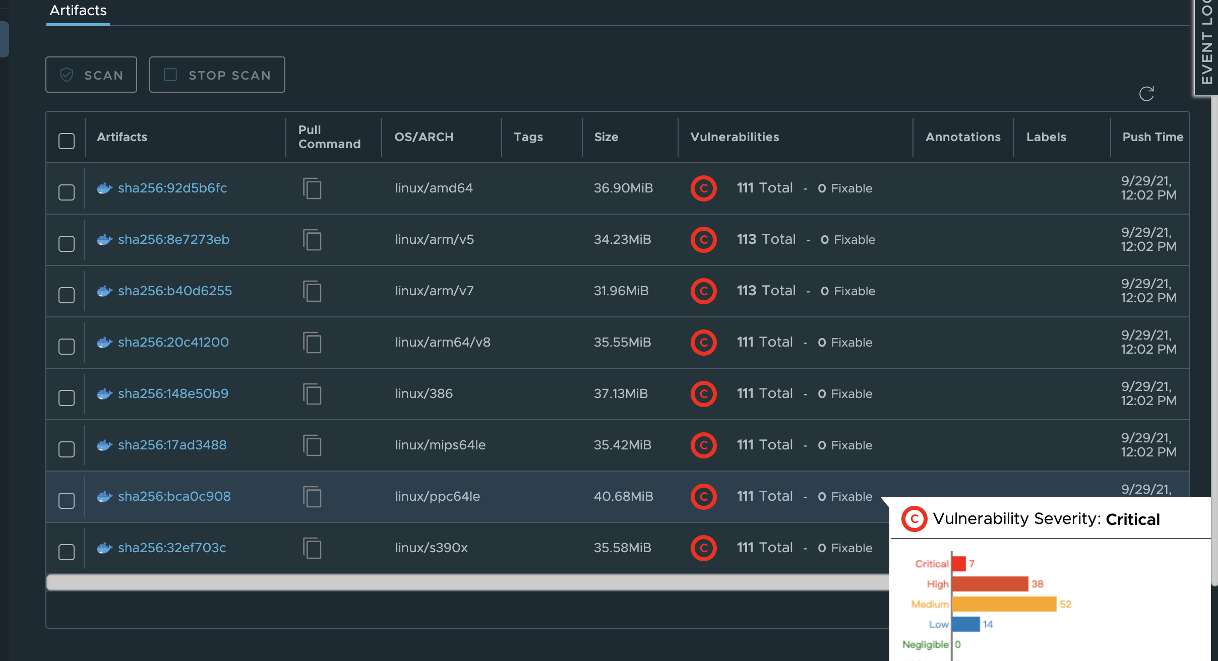This screenshot has width=1218, height=661.
Task: Copy pull command for sha256:17ad3488
Action: coord(312,445)
